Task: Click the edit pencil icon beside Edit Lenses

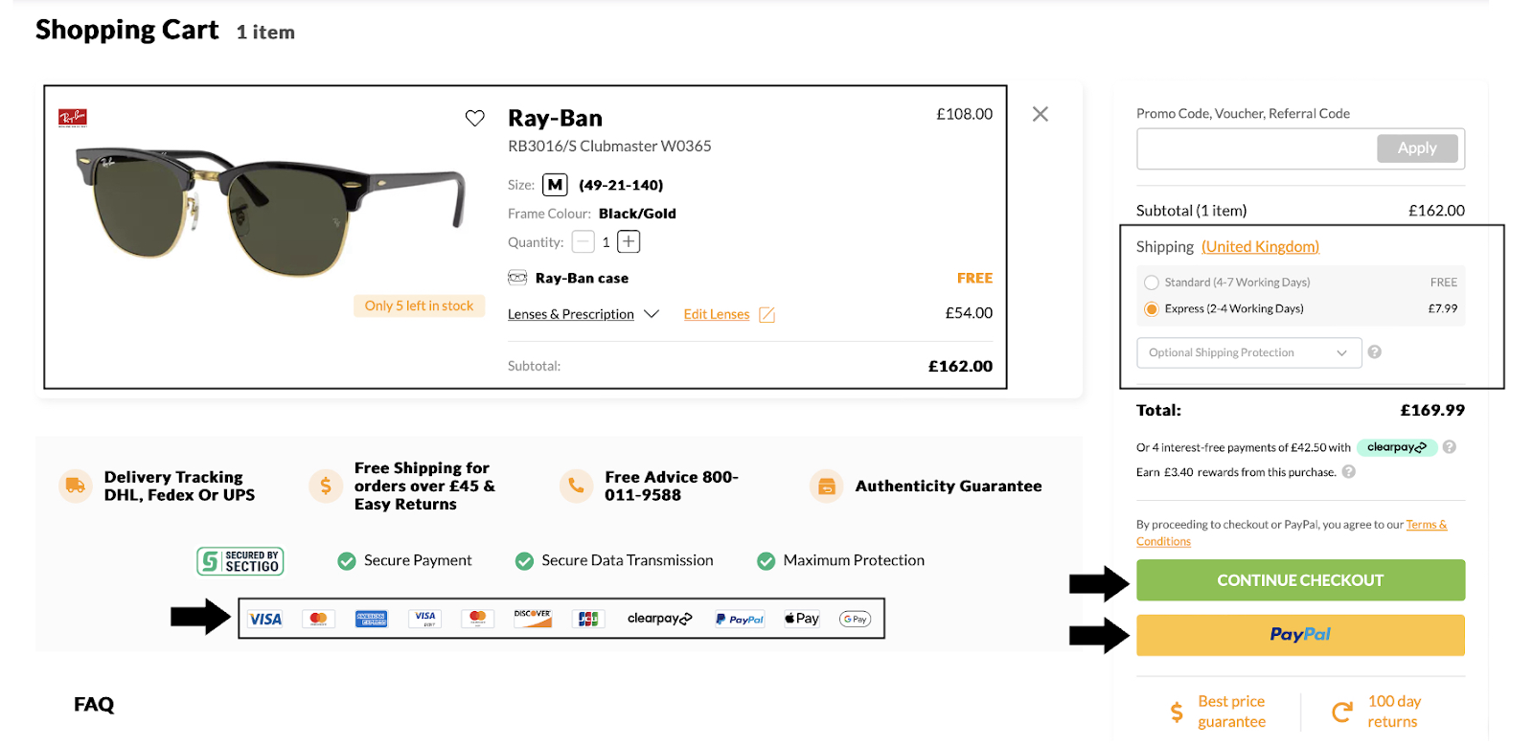Action: pyautogui.click(x=766, y=314)
